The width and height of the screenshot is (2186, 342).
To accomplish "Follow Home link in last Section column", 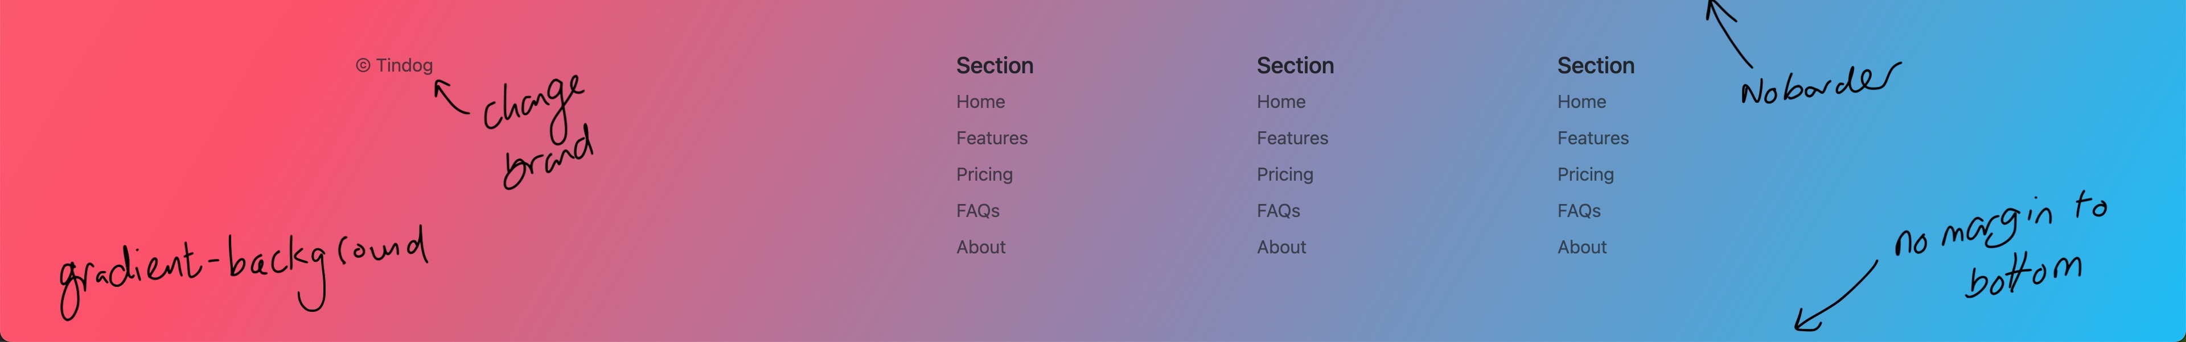I will tap(1581, 102).
